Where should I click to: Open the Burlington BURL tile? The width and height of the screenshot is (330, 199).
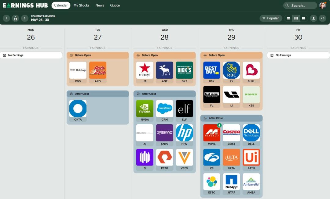click(x=251, y=73)
